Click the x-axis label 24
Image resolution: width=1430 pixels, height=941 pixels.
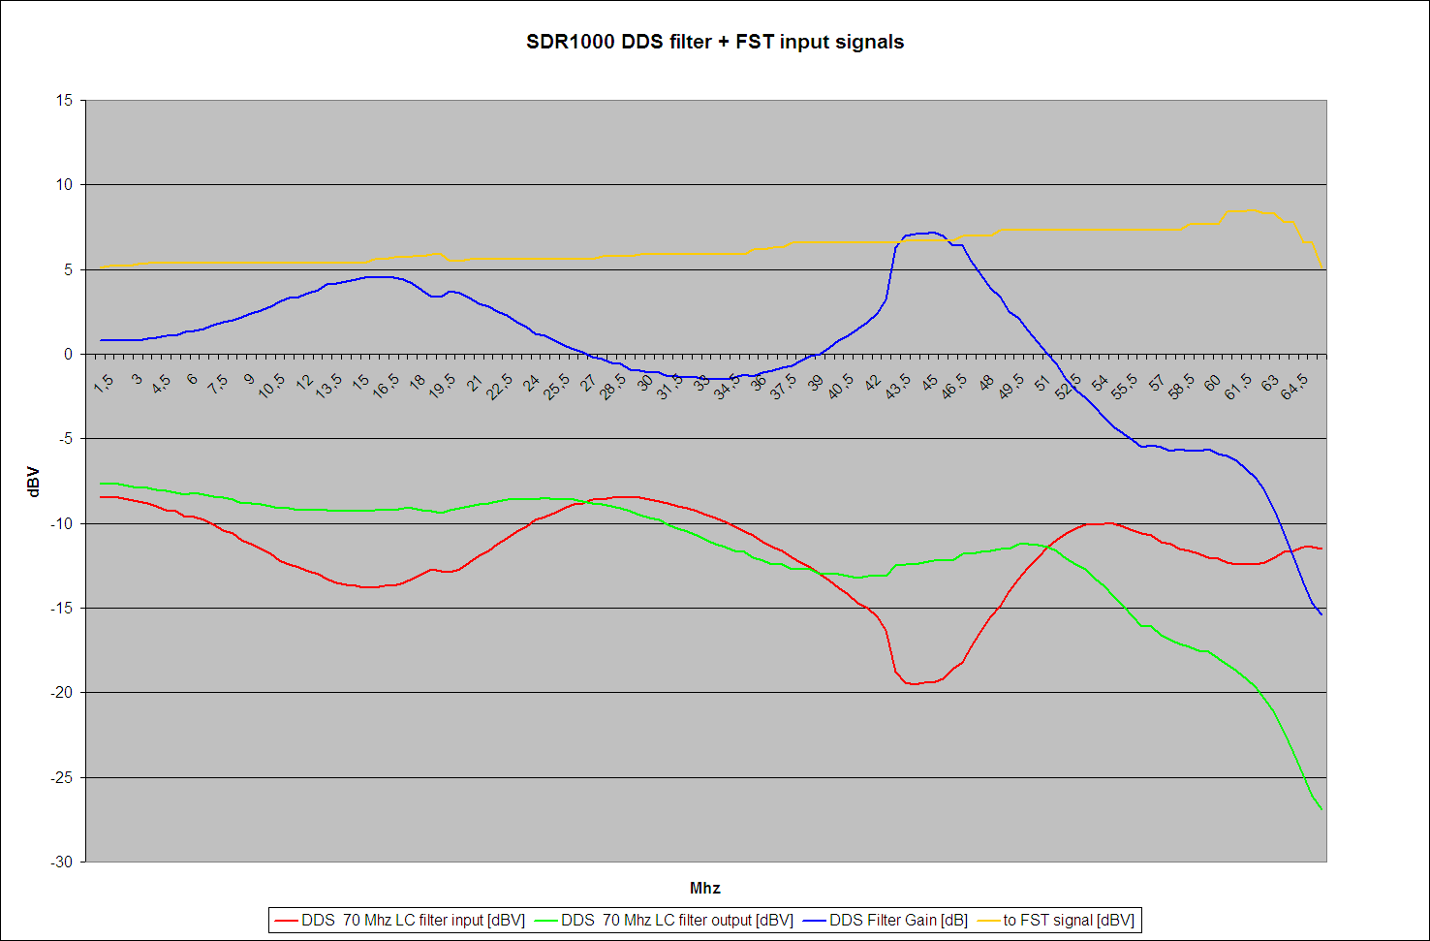point(532,382)
